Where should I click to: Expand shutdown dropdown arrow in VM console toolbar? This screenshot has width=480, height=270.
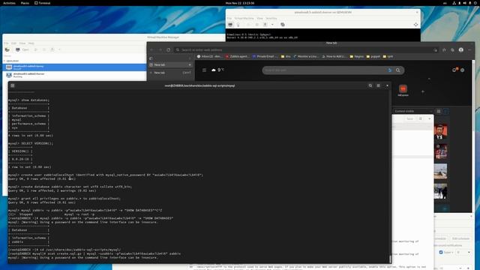click(x=272, y=25)
